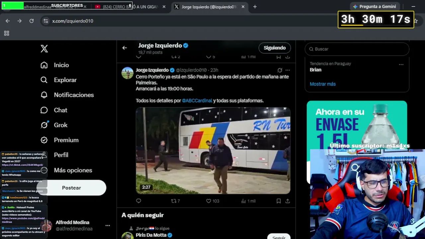The width and height of the screenshot is (425, 239).
Task: Follow the @ABCCardinal mention link
Action: [197, 101]
